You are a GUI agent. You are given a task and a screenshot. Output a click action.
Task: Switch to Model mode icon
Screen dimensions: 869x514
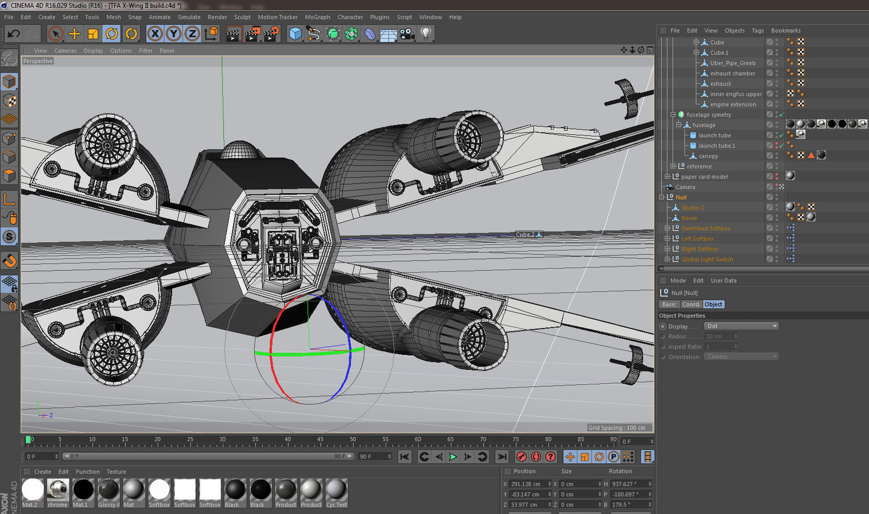(9, 82)
